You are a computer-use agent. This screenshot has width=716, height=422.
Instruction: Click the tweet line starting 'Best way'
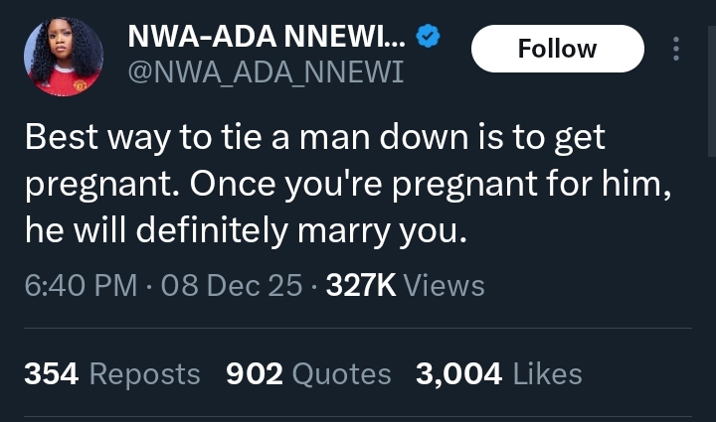point(314,138)
